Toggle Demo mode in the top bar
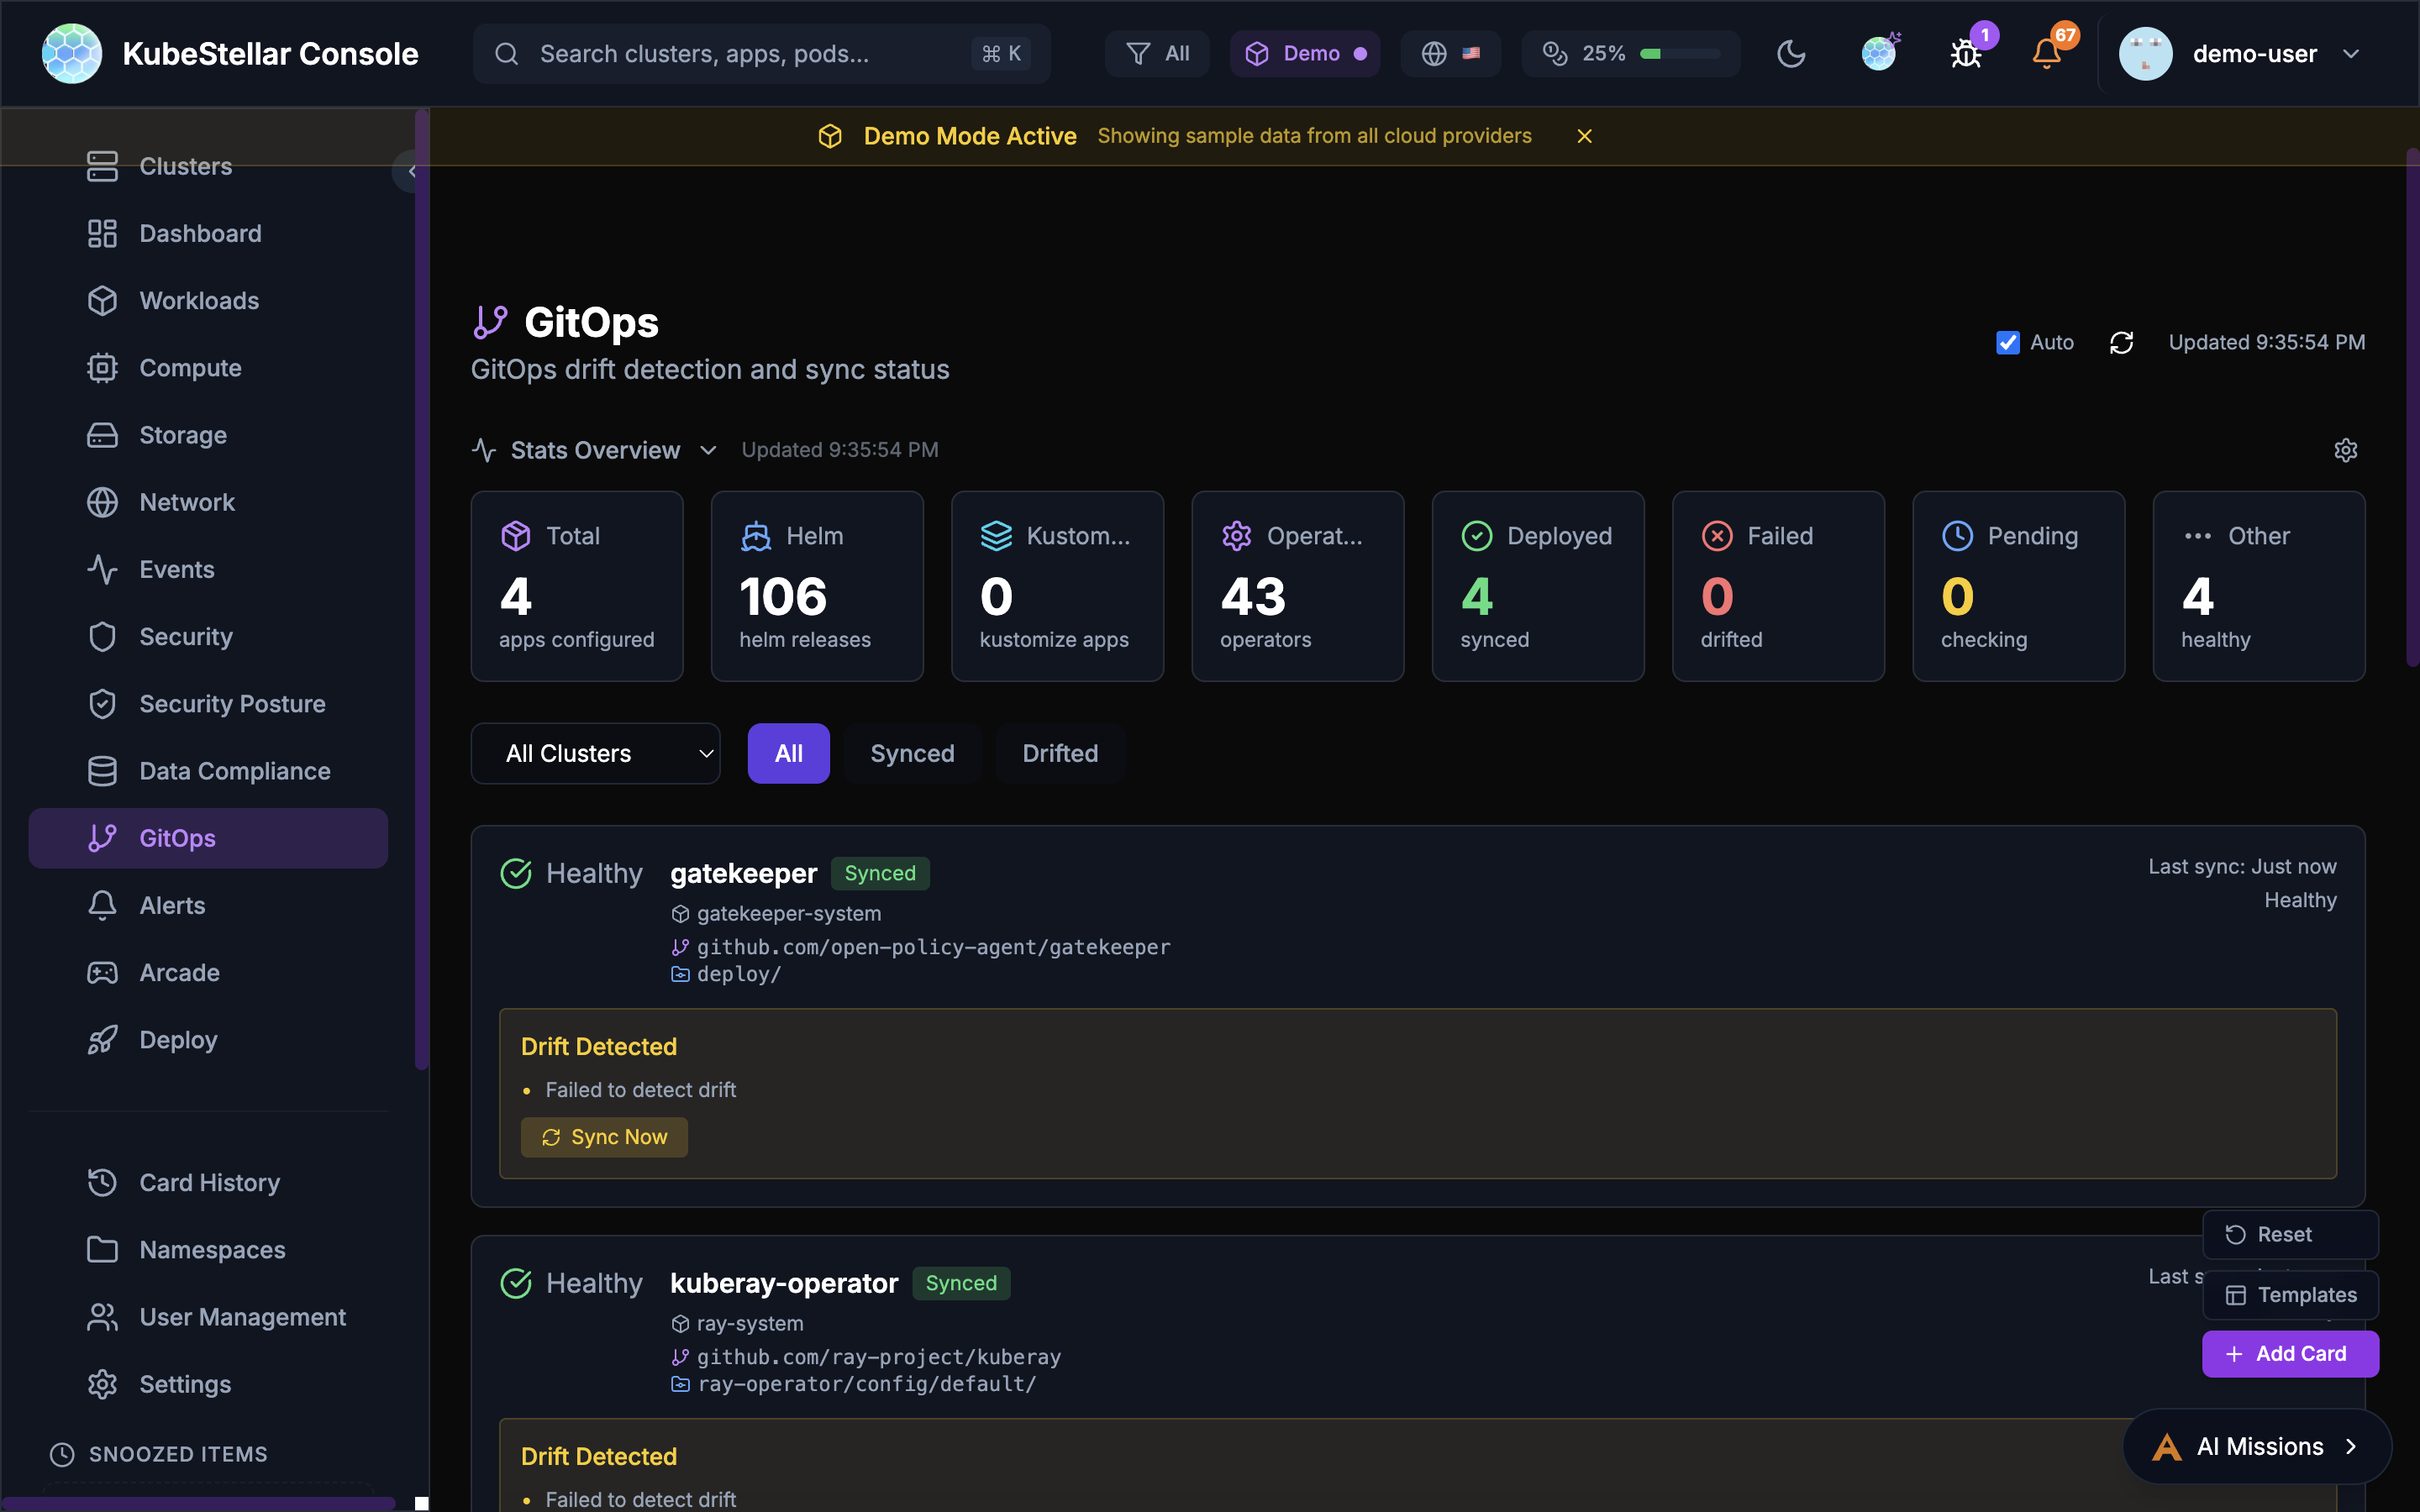The width and height of the screenshot is (2420, 1512). click(1305, 53)
